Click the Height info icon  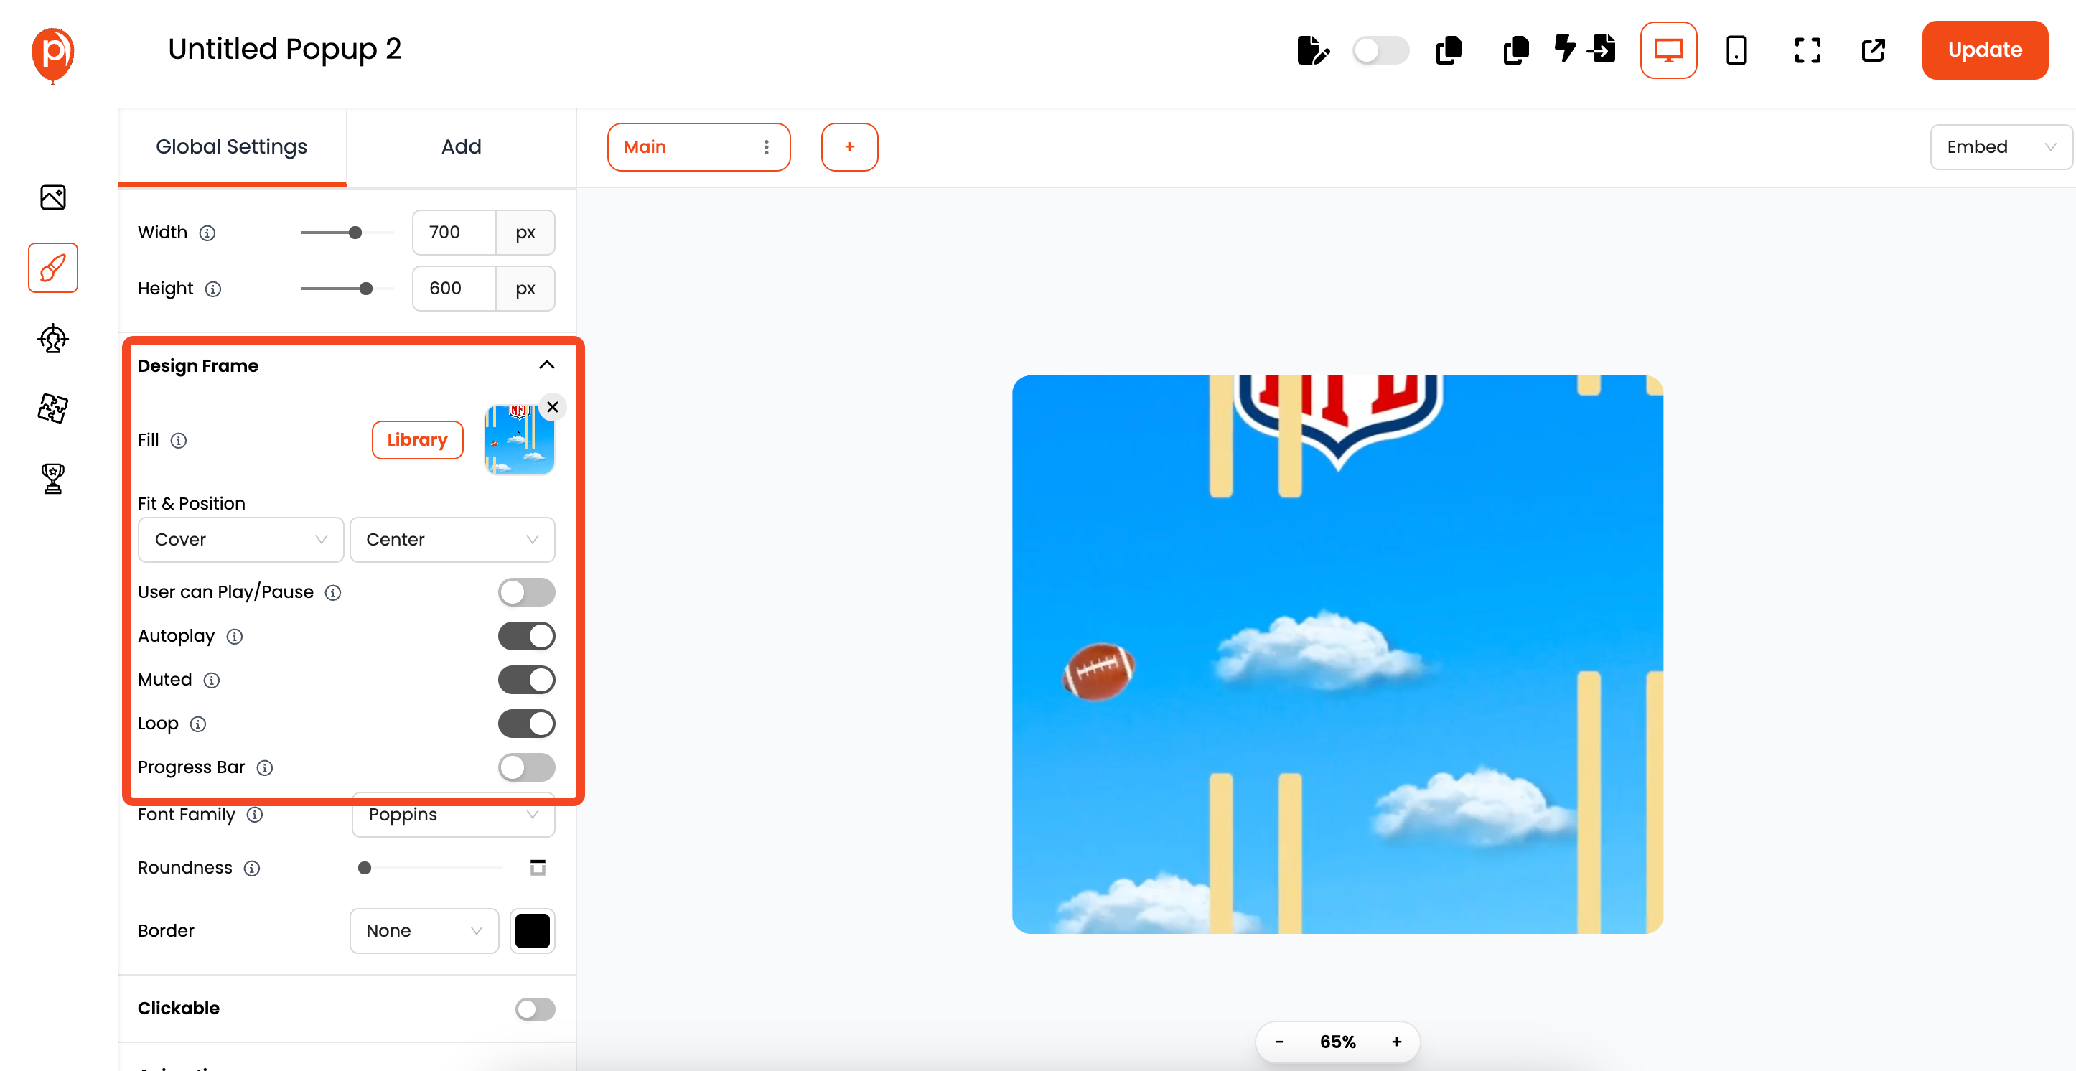click(x=212, y=289)
